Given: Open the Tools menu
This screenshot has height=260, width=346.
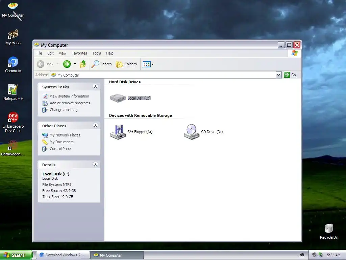Looking at the screenshot, I should pyautogui.click(x=96, y=53).
